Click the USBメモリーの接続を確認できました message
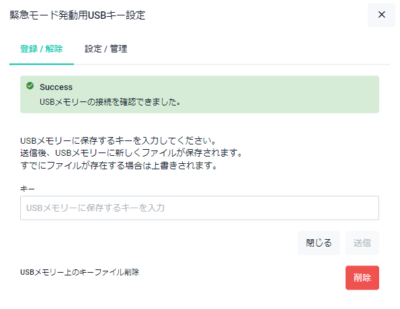Screen dimensions: 400x309 click(x=110, y=102)
